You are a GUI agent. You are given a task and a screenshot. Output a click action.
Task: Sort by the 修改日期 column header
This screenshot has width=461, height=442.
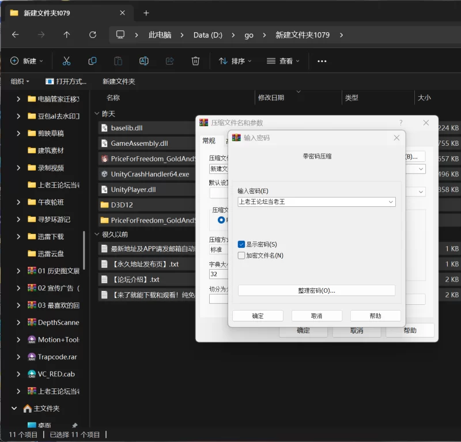tap(271, 97)
